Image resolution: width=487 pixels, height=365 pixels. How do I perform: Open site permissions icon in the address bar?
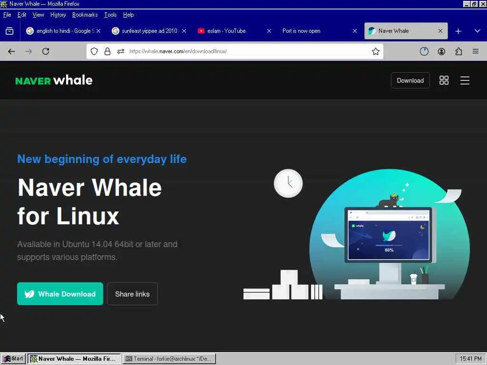coord(121,51)
